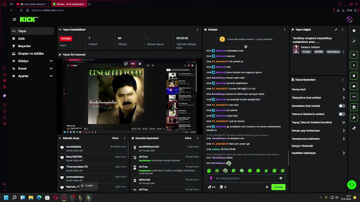Click the points bubbles icon below the chat input
This screenshot has width=360, height=202.
click(211, 187)
